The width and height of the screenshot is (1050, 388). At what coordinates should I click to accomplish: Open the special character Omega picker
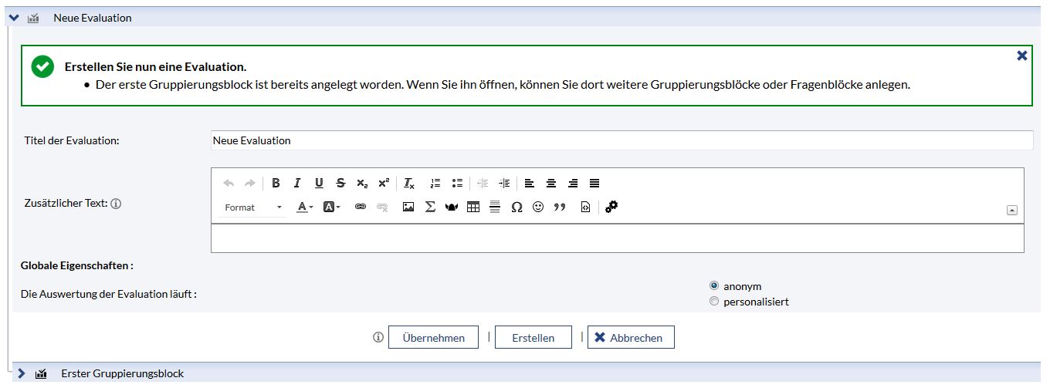pyautogui.click(x=517, y=207)
